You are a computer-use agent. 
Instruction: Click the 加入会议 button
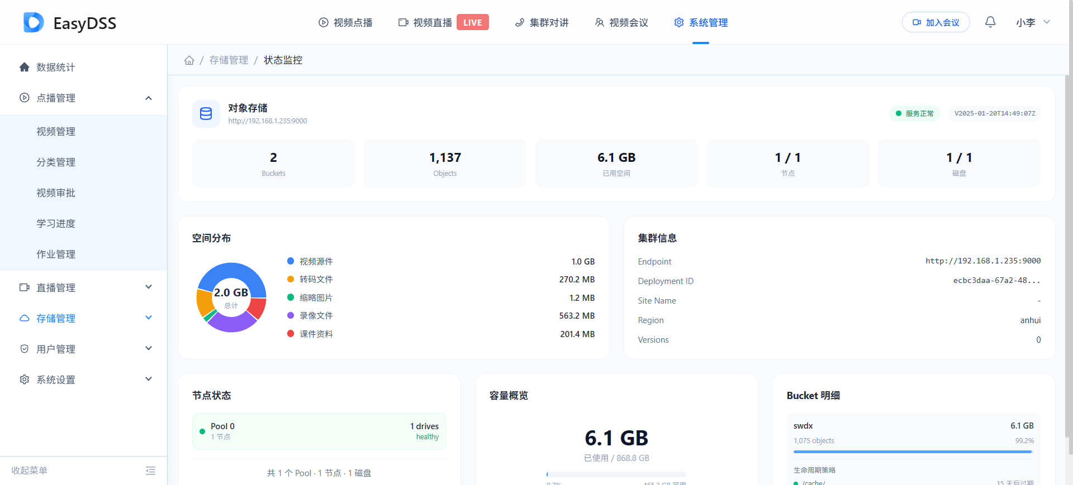coord(936,22)
